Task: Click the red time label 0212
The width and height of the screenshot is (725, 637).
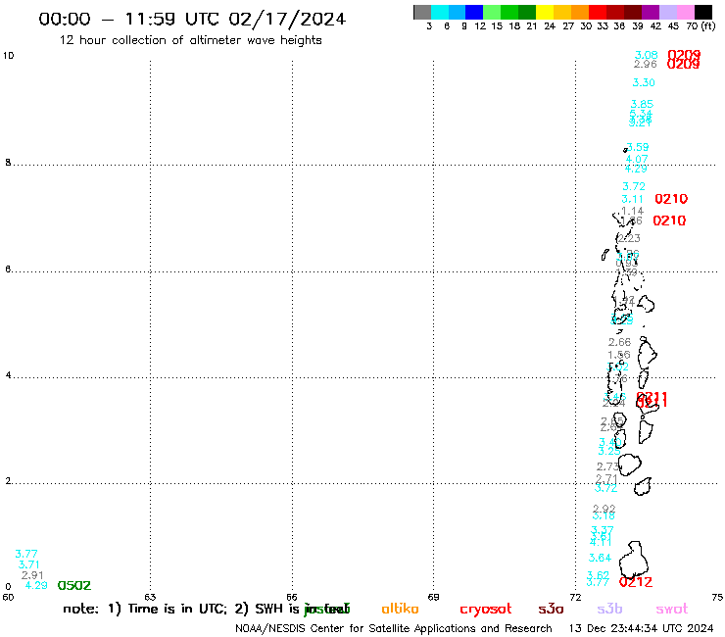Action: pos(636,582)
